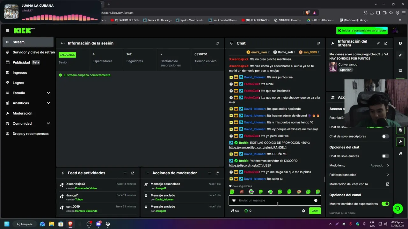Click san_0019 Homero Gimiendo feed entry

pos(98,209)
